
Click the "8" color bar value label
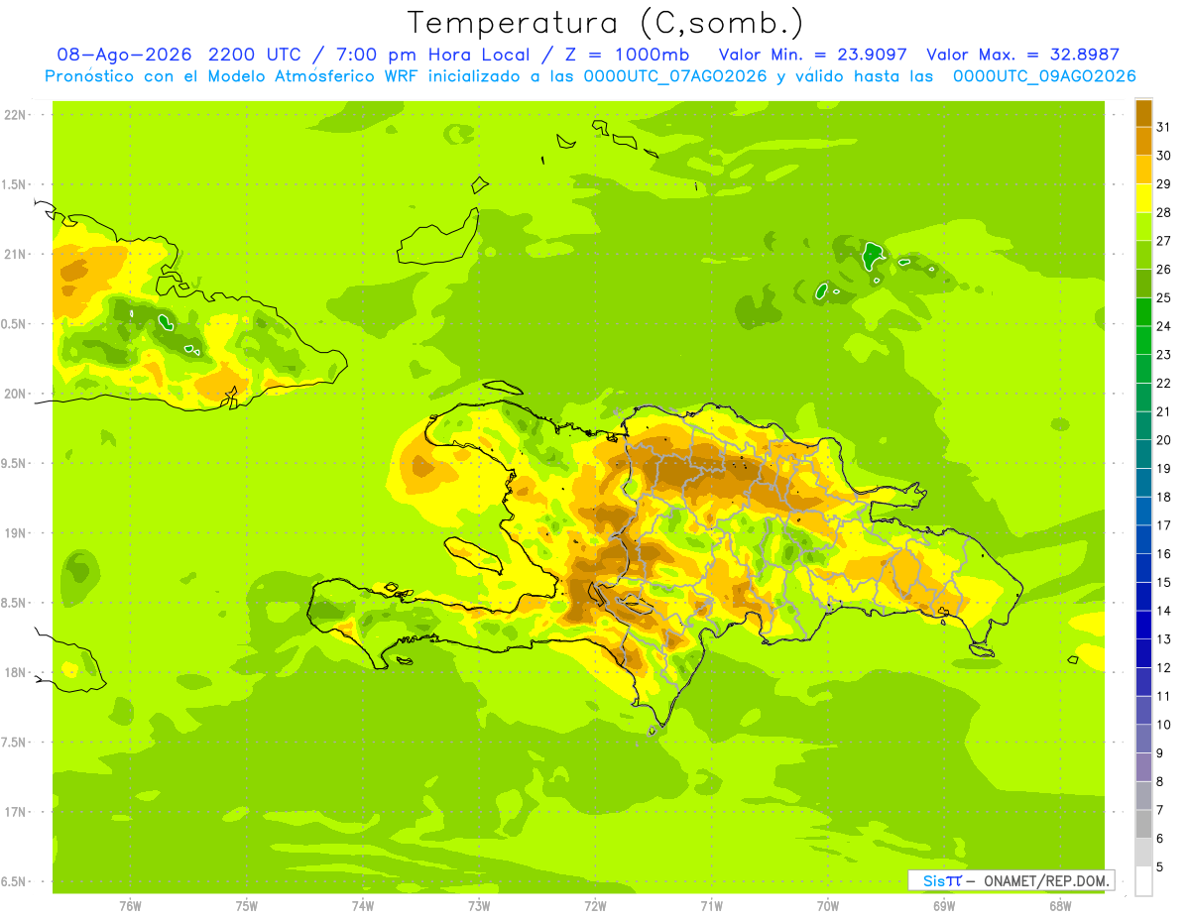(x=1160, y=782)
